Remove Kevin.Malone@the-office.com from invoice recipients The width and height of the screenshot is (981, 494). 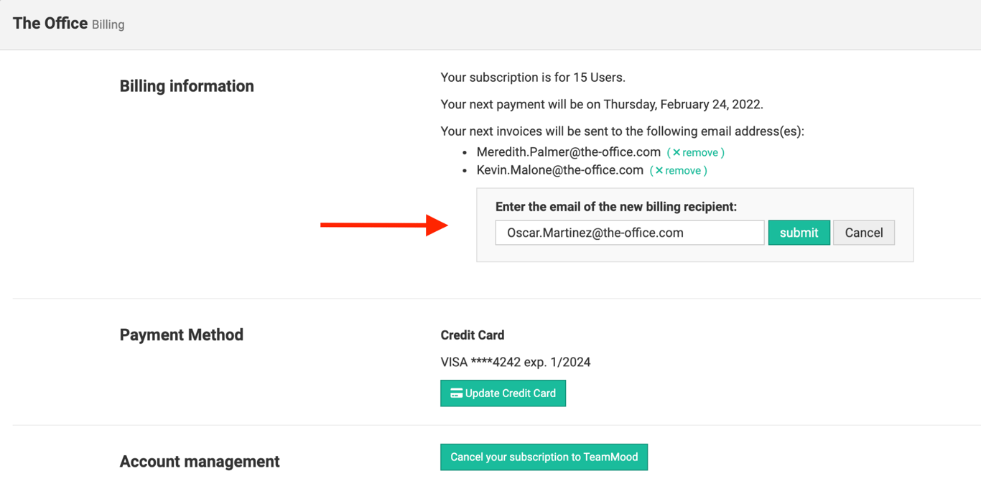tap(678, 171)
